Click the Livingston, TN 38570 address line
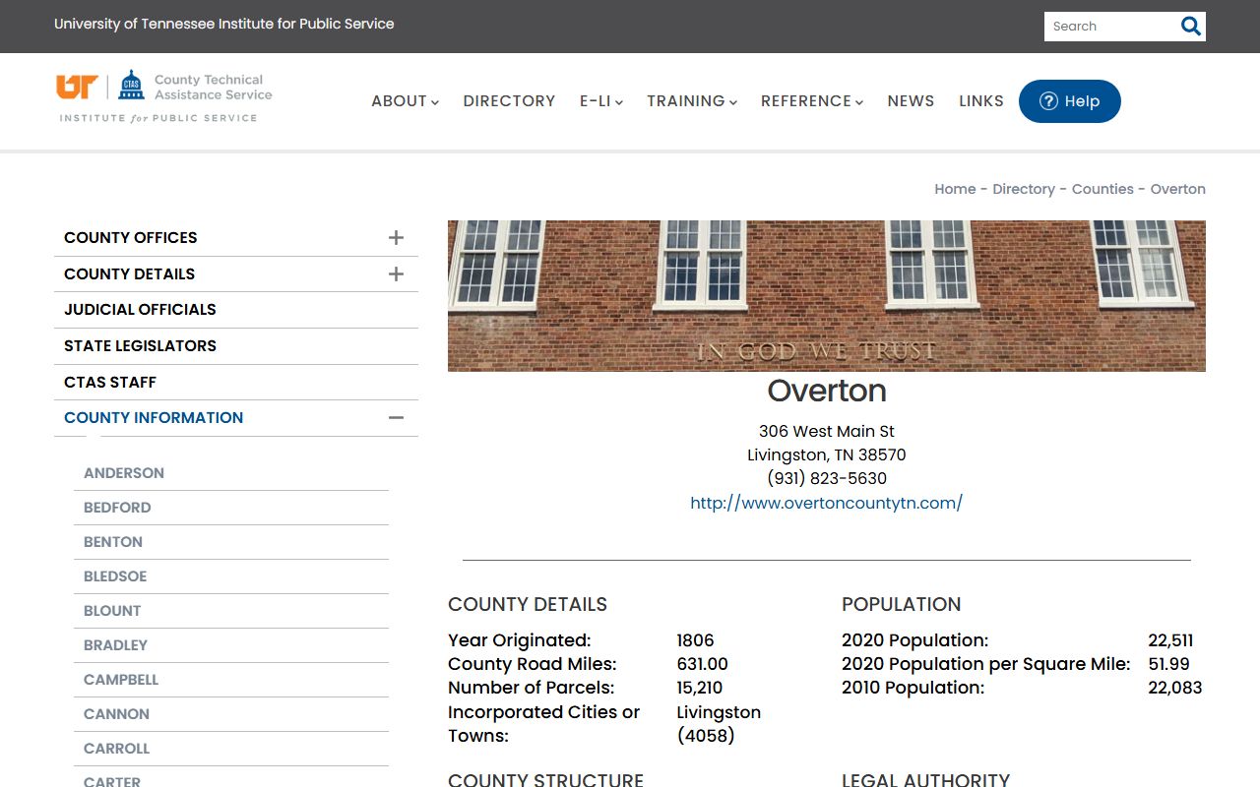Viewport: 1260px width, 787px height. (827, 455)
